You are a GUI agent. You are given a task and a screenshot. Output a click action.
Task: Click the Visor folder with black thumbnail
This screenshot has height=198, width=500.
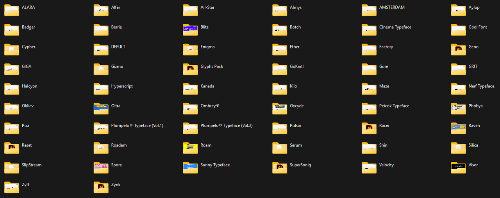point(459,168)
